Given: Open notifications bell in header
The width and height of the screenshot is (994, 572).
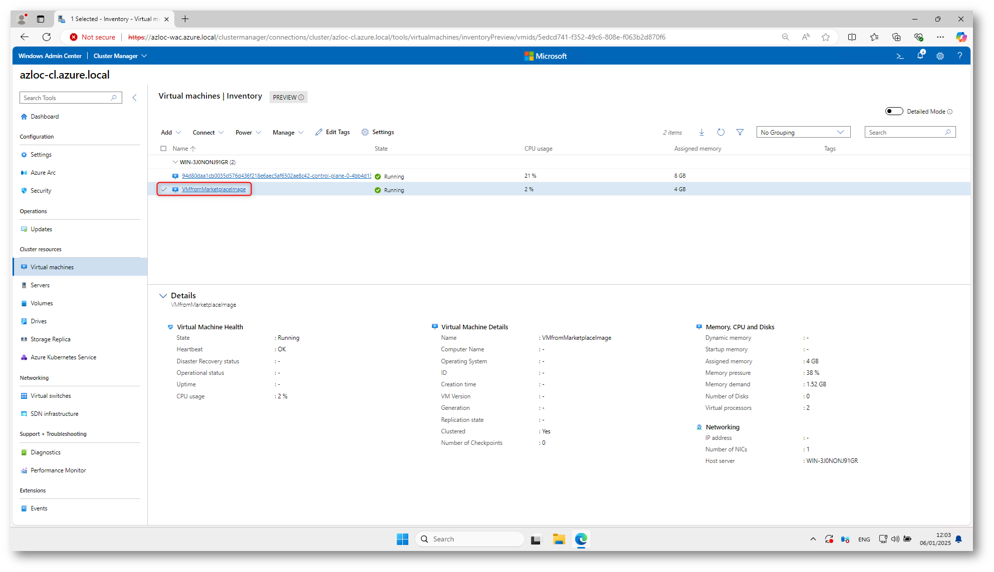Looking at the screenshot, I should coord(920,56).
